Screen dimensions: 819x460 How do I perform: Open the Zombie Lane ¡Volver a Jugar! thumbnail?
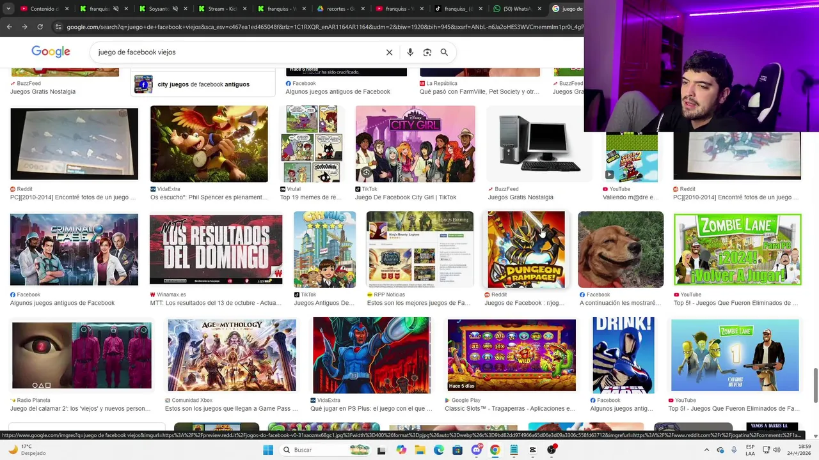737,249
